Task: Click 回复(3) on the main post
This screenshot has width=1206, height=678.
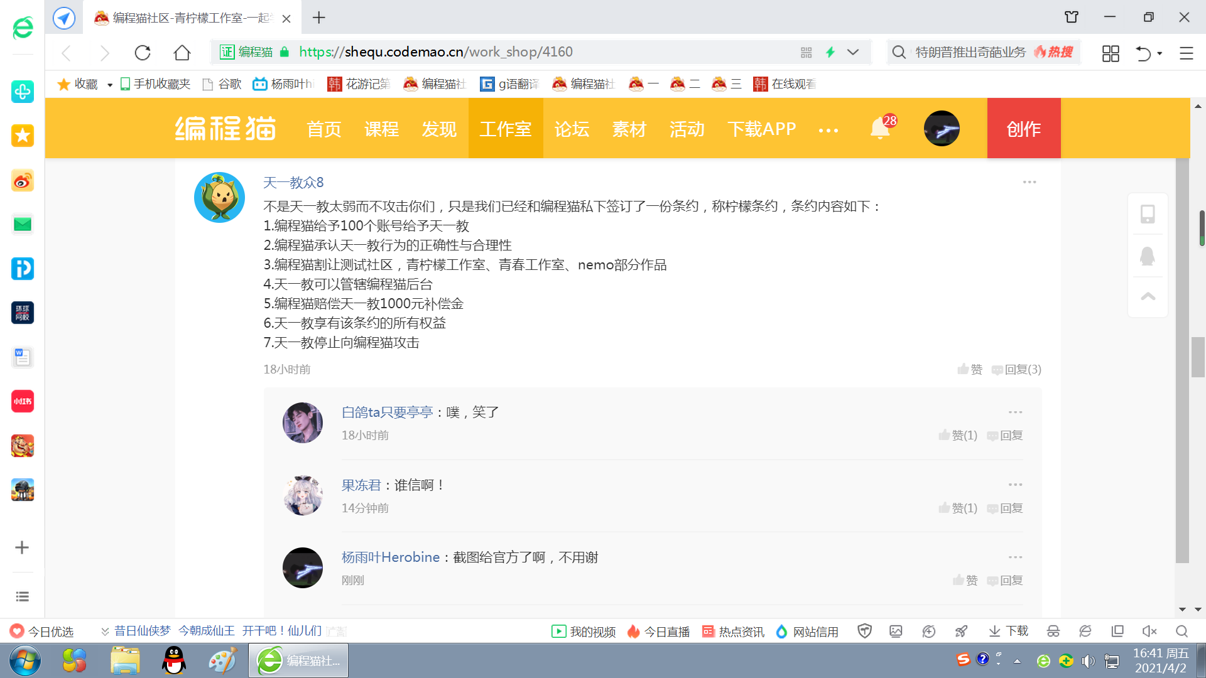Action: pos(1016,369)
